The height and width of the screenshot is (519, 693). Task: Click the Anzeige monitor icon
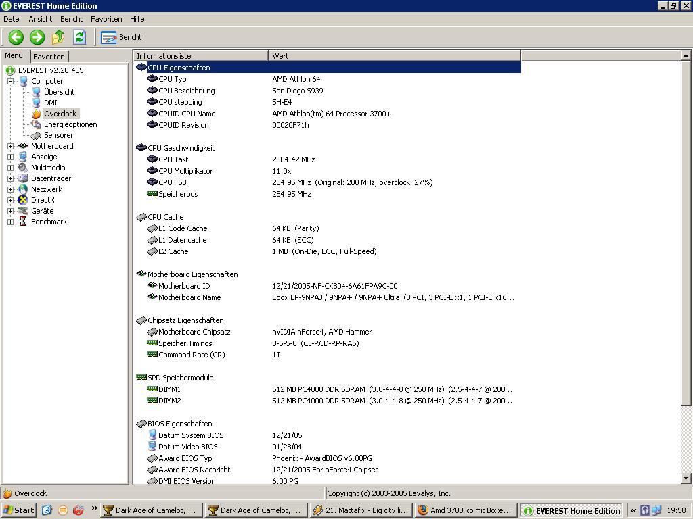click(x=23, y=157)
